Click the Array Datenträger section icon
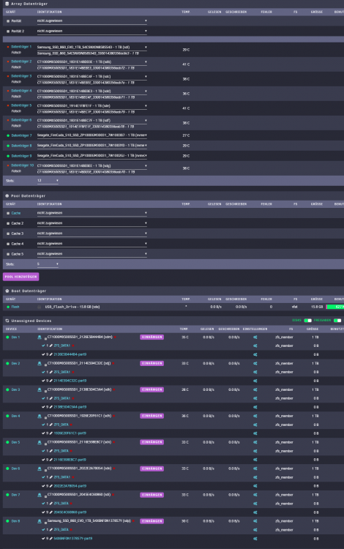Screen dimensions: 344x549 pos(7,4)
